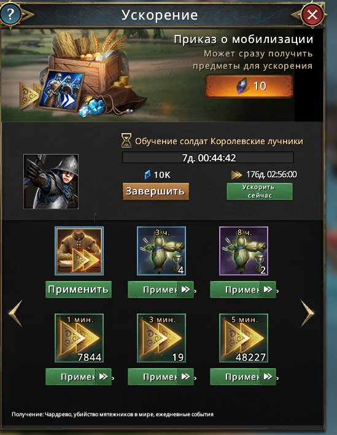Open multi-use arrows for 5 мин. speedup
The width and height of the screenshot is (337, 435).
coord(268,377)
